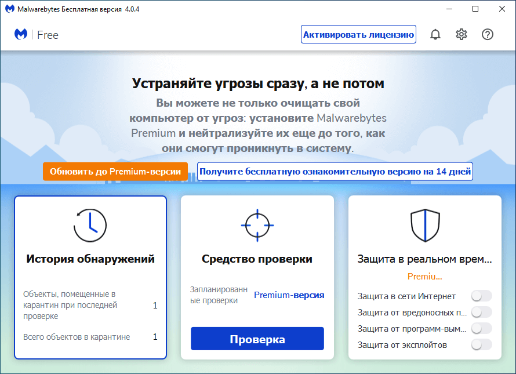
Task: Click Активировать лицензию
Action: click(x=358, y=34)
